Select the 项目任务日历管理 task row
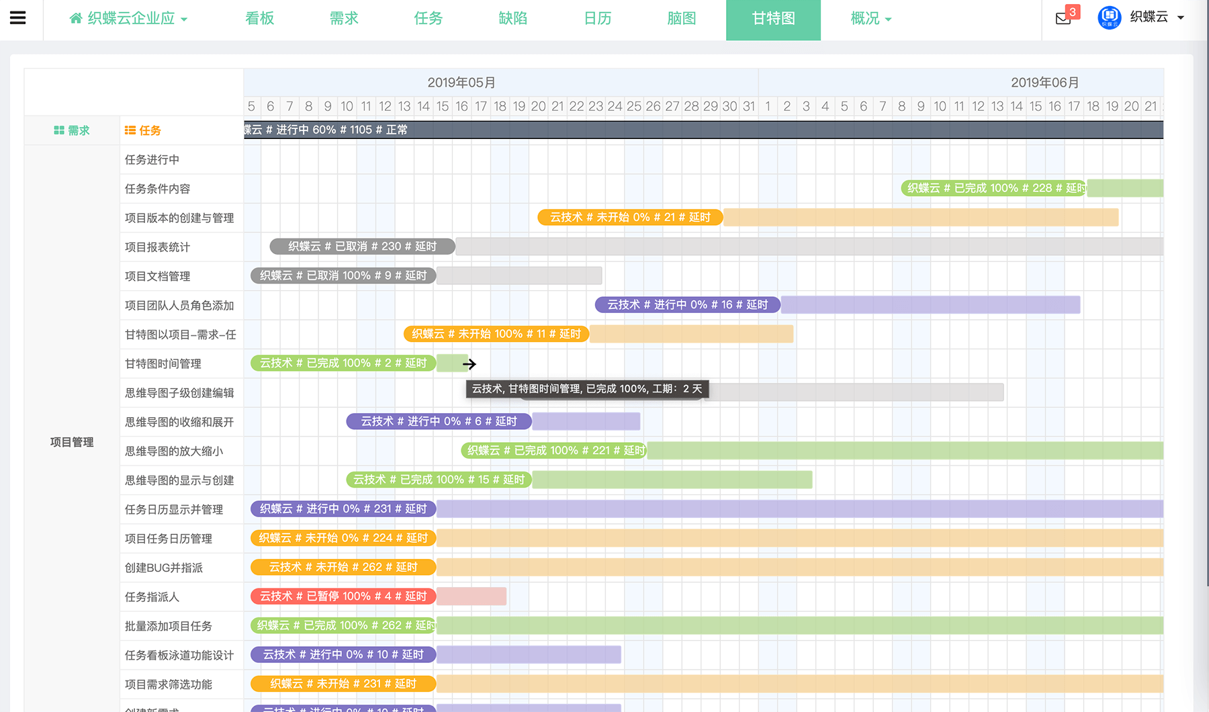 [x=181, y=539]
